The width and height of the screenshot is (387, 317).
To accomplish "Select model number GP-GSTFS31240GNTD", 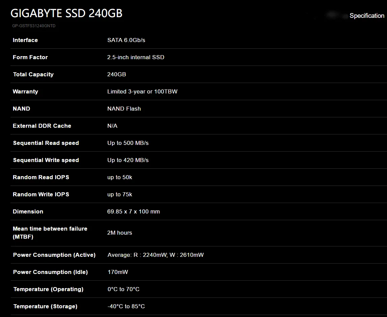I will coord(34,26).
